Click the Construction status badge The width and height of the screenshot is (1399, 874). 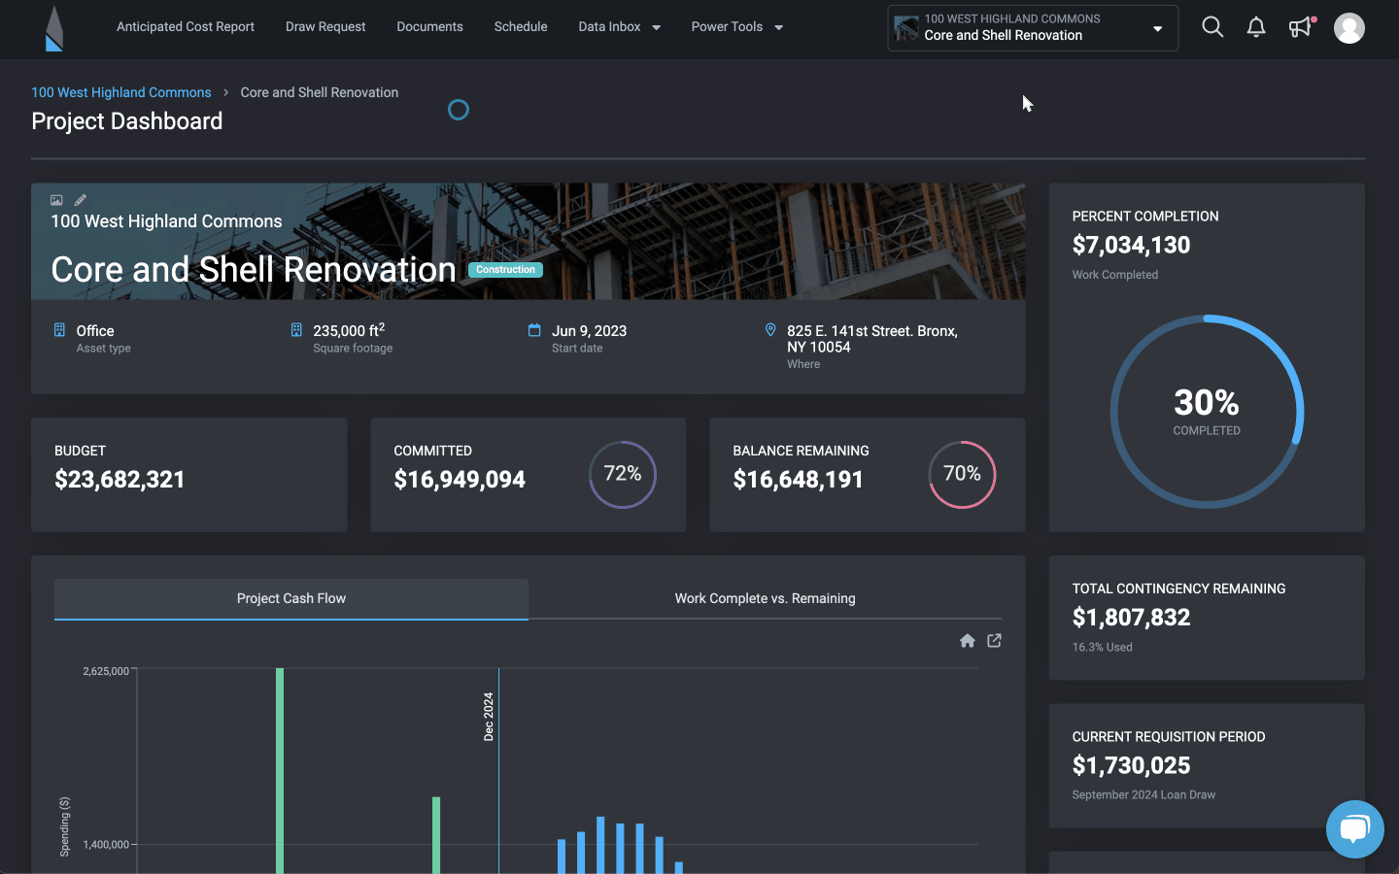[505, 270]
